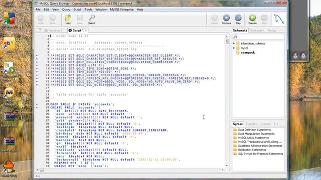The height and width of the screenshot is (180, 321).
Task: Switch to the Resultset 1 tab
Action: click(53, 30)
